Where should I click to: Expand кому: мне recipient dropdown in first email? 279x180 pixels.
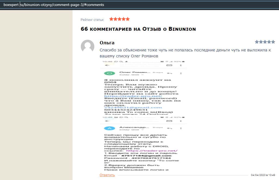click(132, 75)
